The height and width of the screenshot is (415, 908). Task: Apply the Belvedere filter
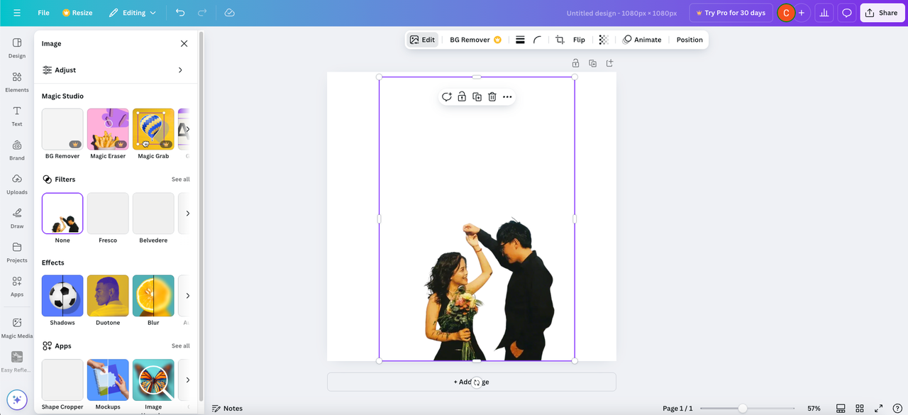(x=153, y=214)
